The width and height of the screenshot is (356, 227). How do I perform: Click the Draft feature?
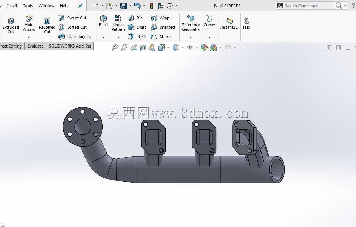point(137,27)
